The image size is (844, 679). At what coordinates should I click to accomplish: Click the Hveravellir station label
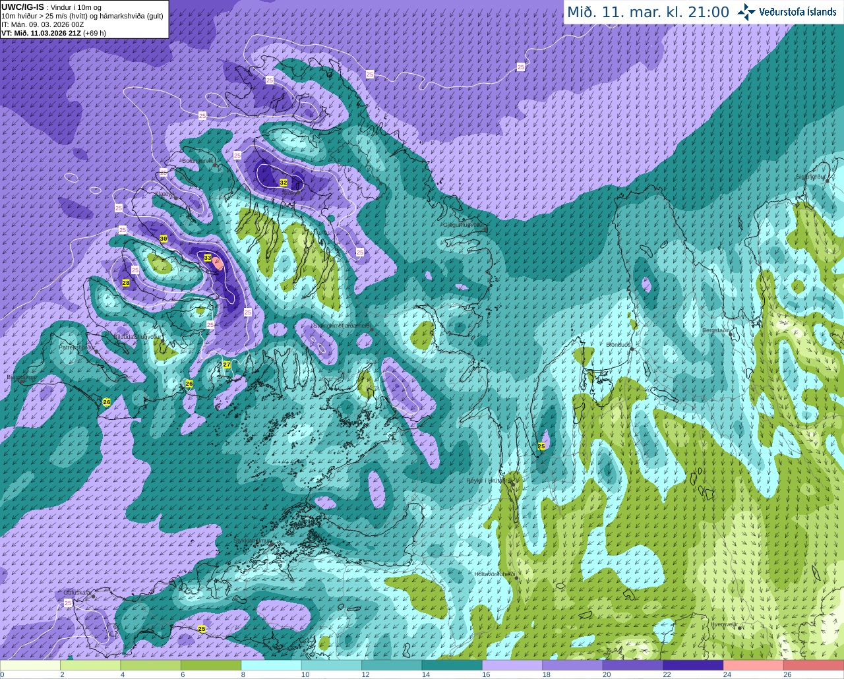coord(723,624)
